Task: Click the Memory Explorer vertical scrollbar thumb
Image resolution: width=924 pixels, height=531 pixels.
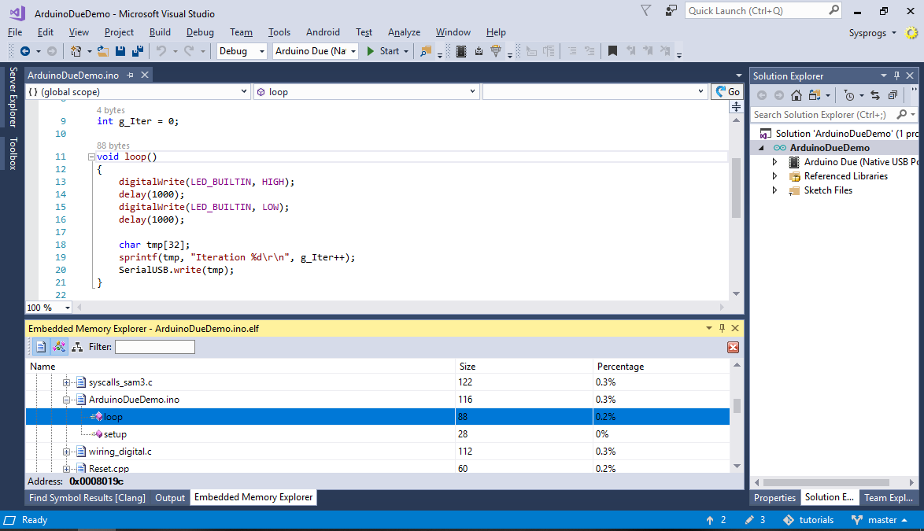Action: point(737,406)
